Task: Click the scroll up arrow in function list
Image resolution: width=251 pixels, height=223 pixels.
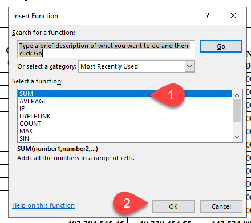Action: pyautogui.click(x=237, y=95)
